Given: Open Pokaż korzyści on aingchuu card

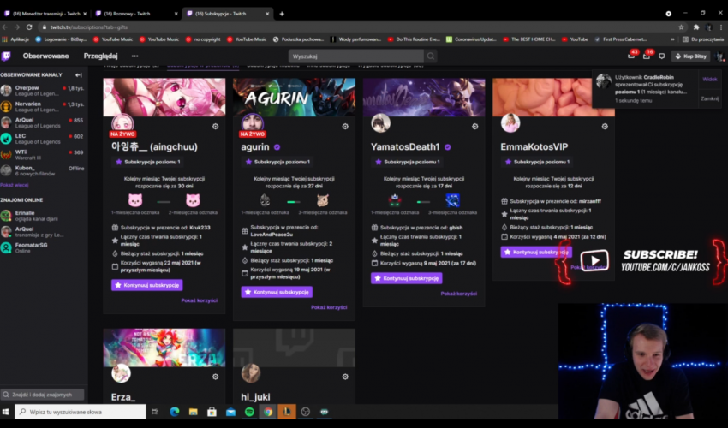Looking at the screenshot, I should (200, 300).
